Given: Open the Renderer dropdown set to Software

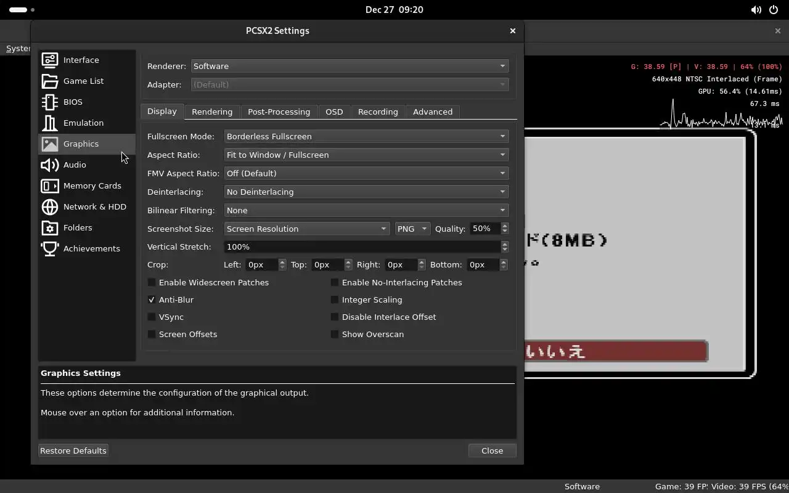Looking at the screenshot, I should pyautogui.click(x=350, y=66).
